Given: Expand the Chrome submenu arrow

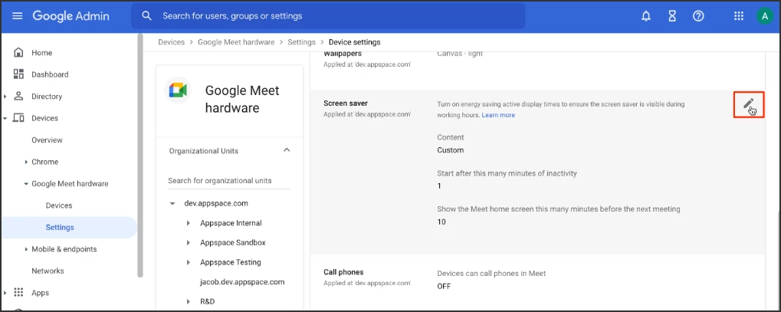Looking at the screenshot, I should [26, 162].
